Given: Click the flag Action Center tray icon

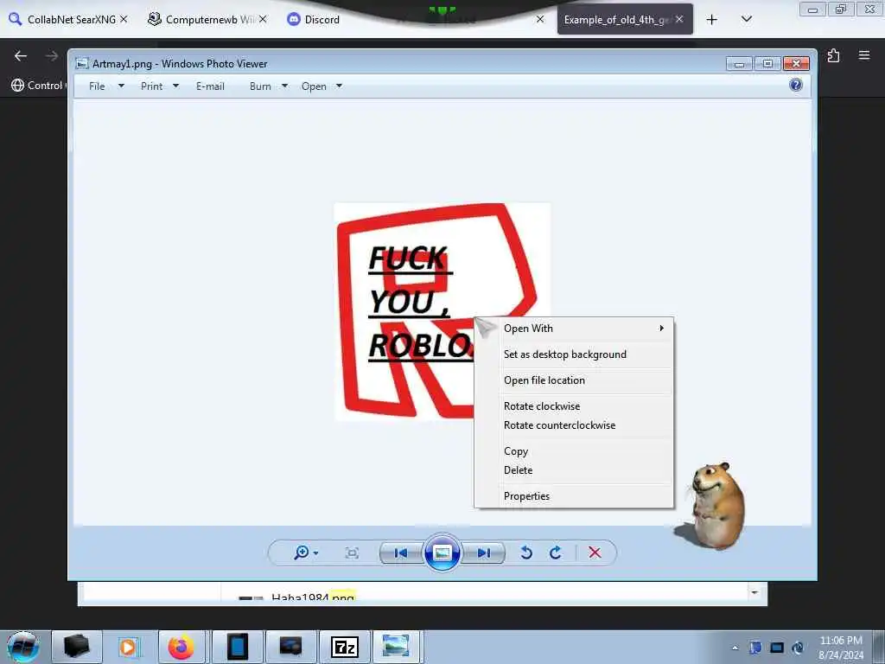Looking at the screenshot, I should 755,647.
